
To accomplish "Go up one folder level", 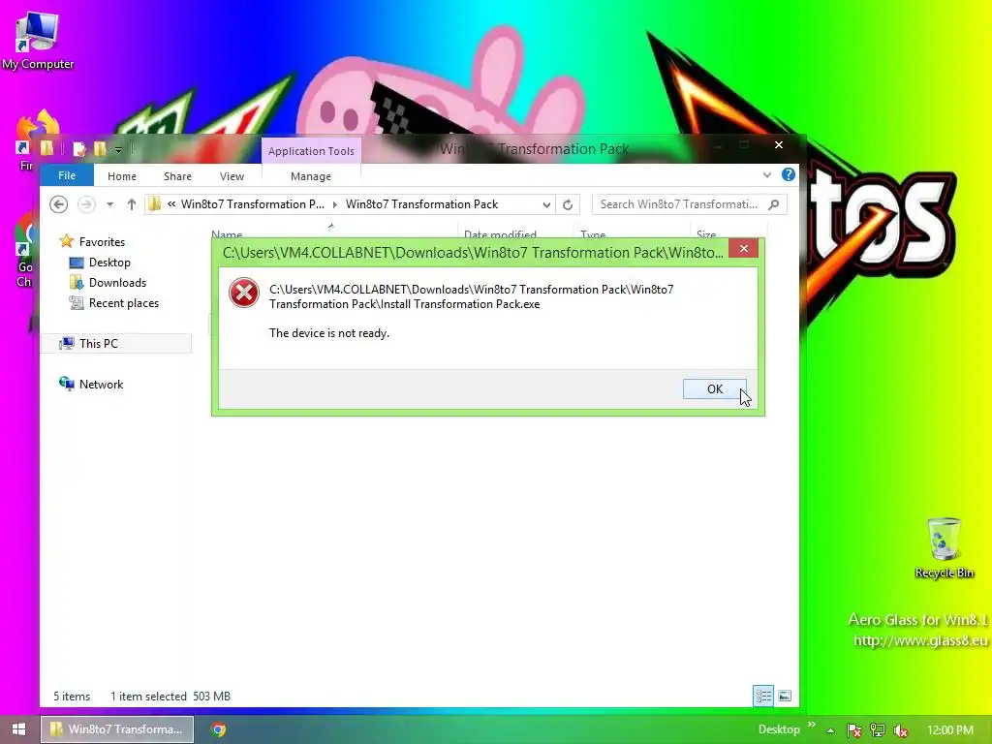I will pos(131,204).
